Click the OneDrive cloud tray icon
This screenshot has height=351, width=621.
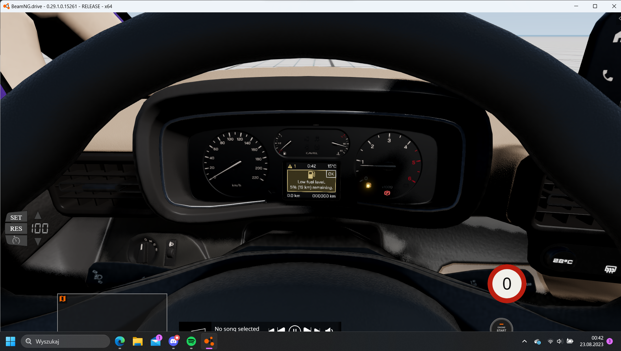(x=537, y=342)
